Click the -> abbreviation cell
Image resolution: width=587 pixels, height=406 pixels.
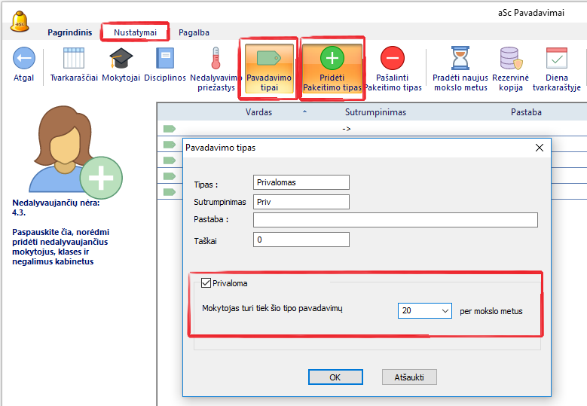(347, 129)
